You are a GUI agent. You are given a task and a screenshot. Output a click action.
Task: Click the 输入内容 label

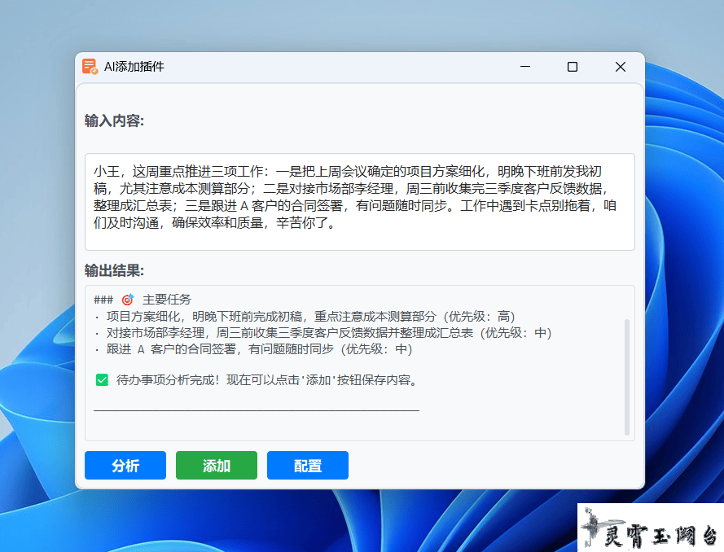point(114,121)
